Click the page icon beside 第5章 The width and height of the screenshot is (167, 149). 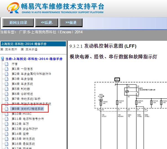pyautogui.click(x=7, y=89)
